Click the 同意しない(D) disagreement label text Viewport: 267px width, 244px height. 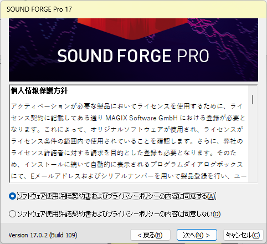tap(119, 214)
